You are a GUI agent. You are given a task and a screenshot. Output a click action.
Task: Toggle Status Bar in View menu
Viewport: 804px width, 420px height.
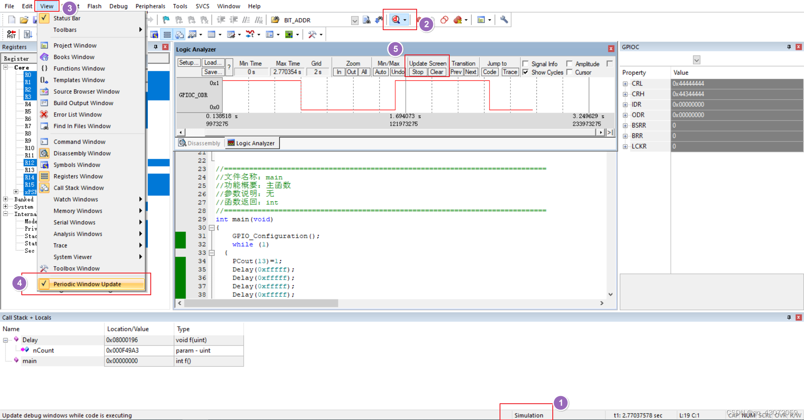(x=67, y=18)
